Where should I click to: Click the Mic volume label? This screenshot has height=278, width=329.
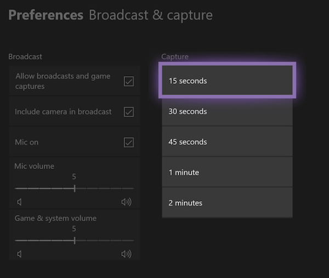tap(35, 166)
